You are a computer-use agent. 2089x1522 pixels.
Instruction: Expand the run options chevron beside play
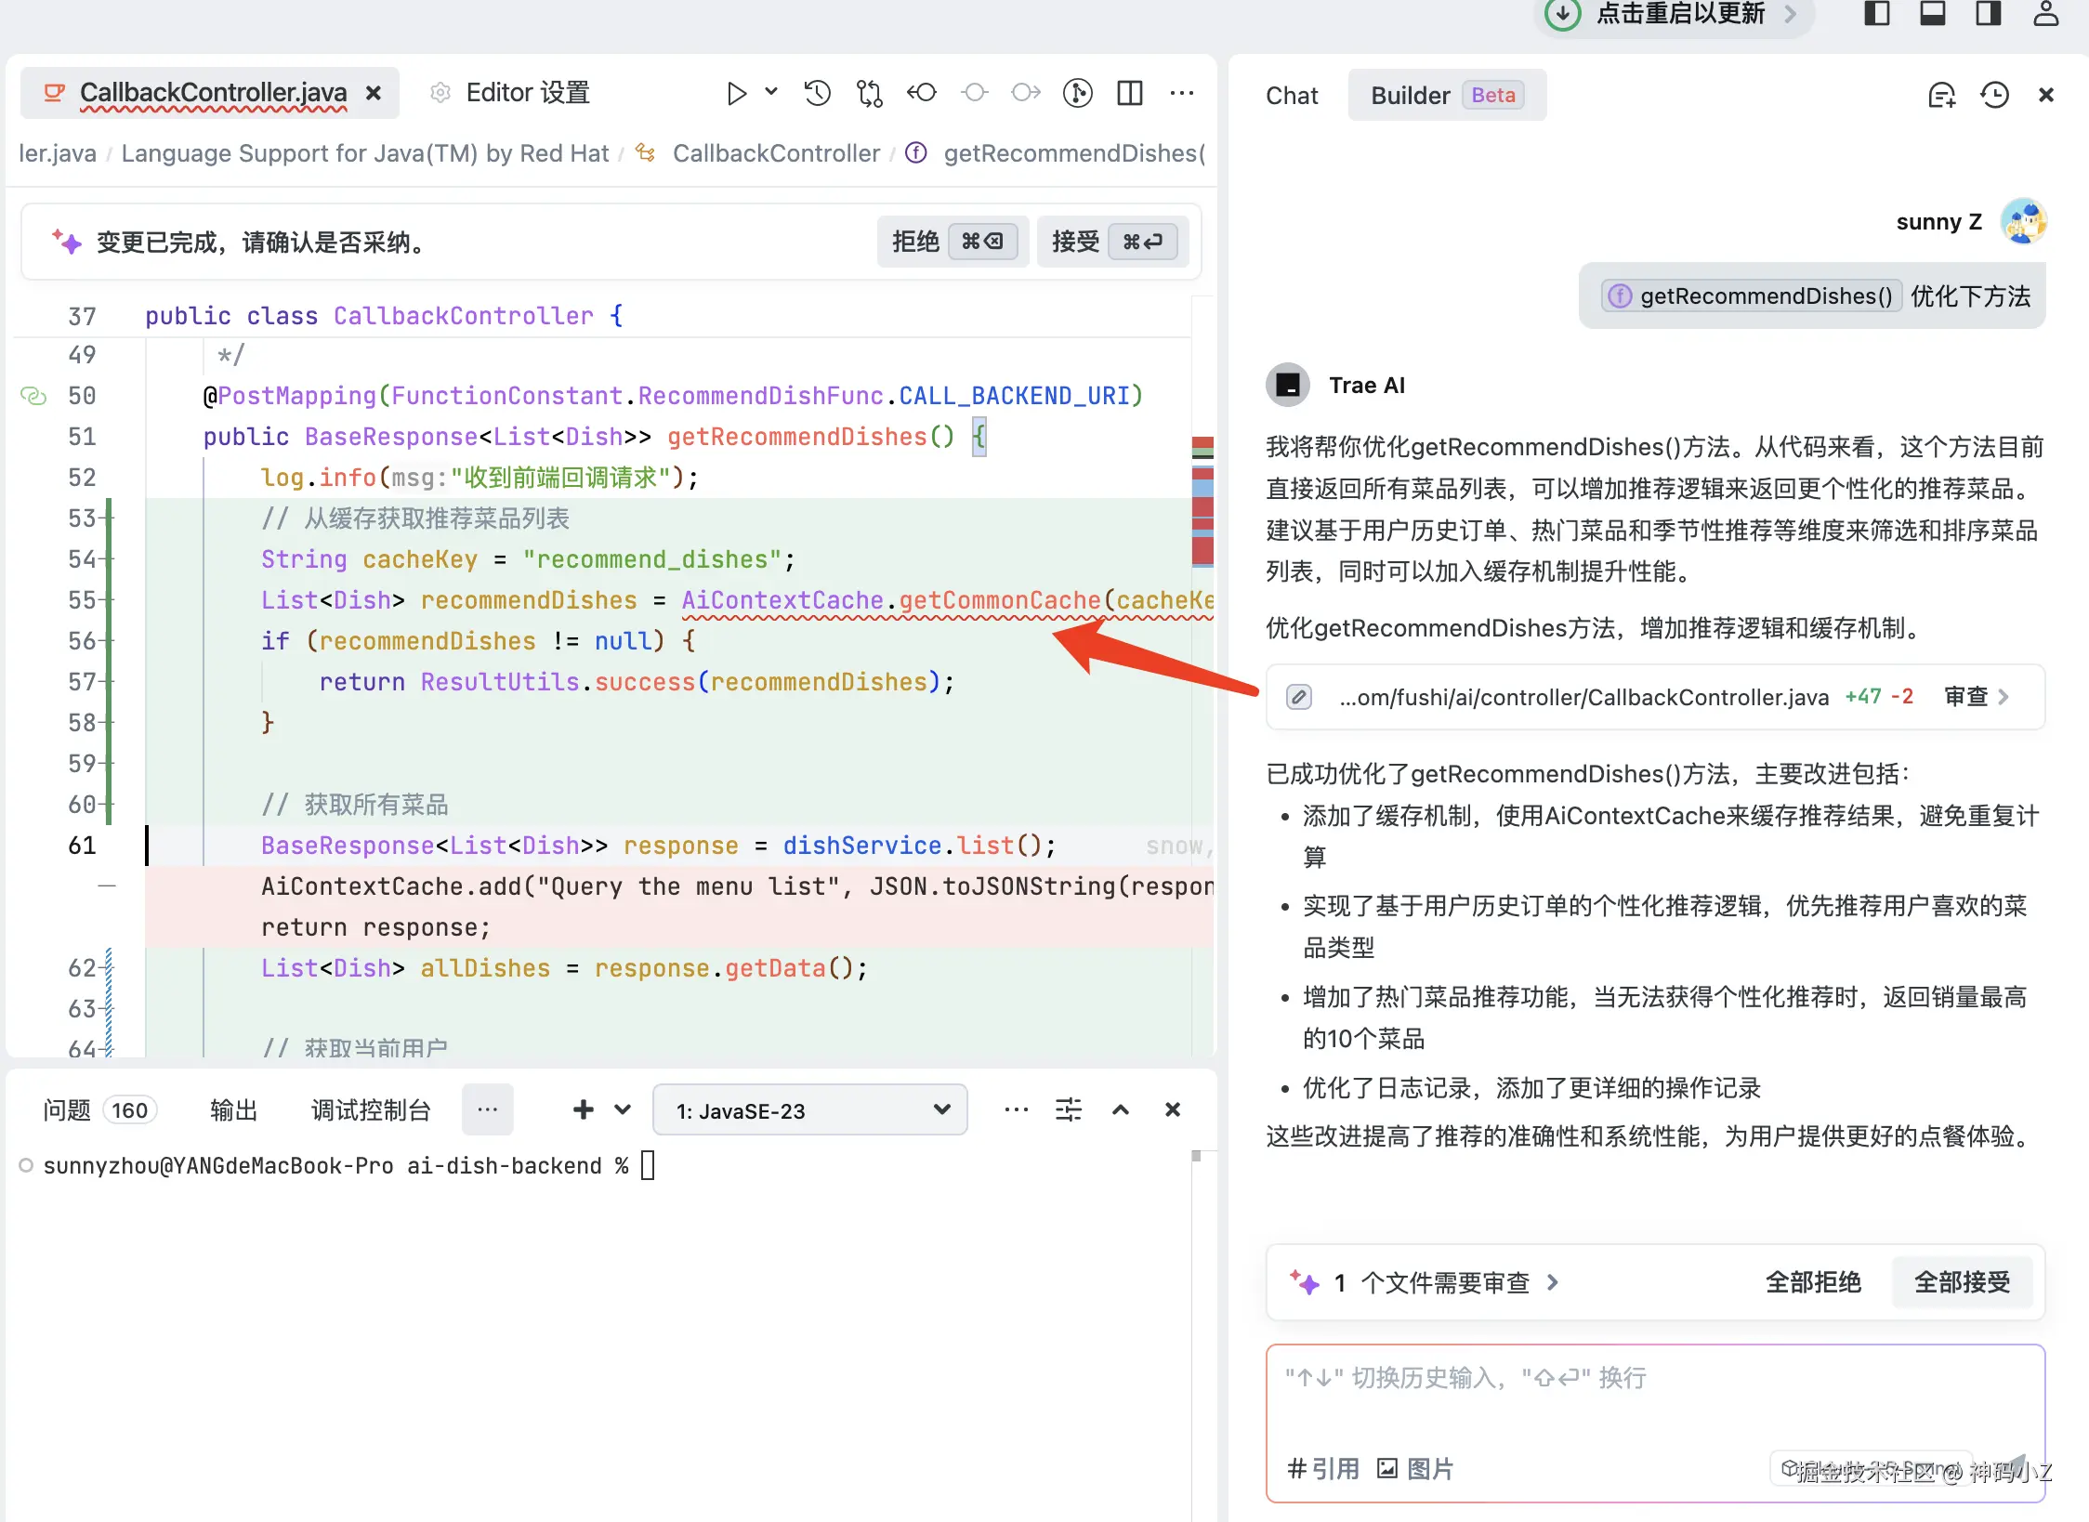[771, 92]
